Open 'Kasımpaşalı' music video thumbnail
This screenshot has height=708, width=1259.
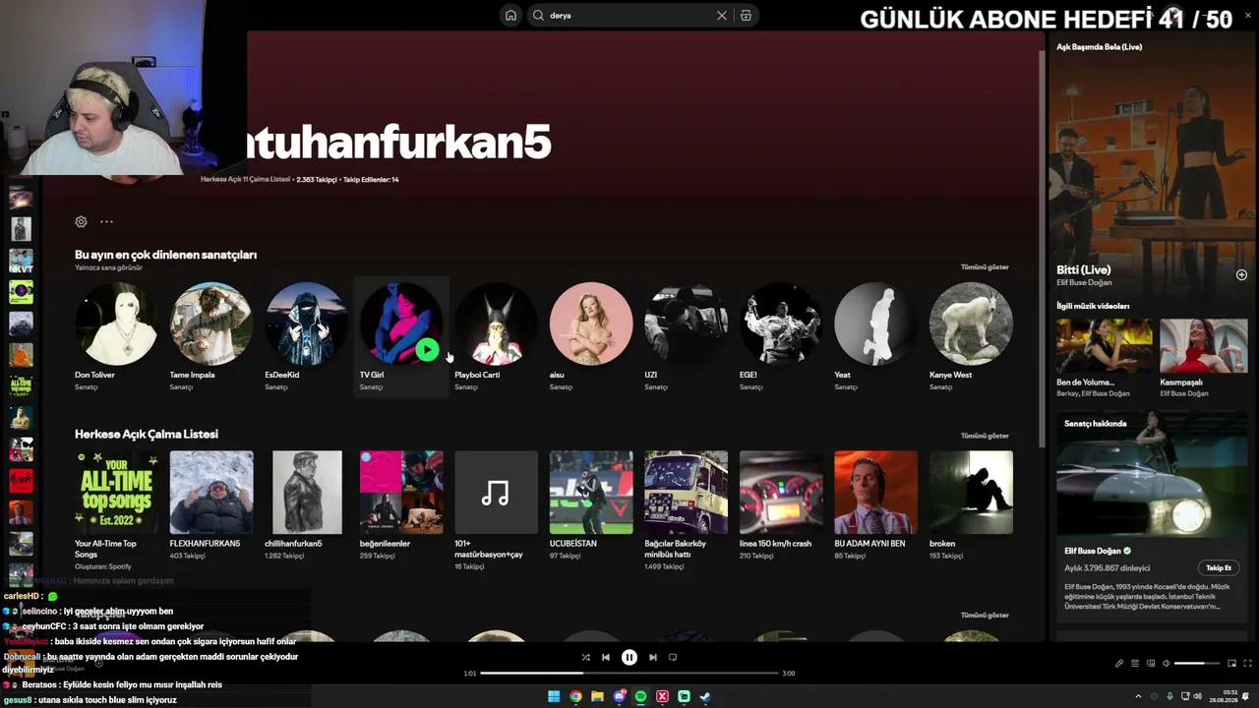1204,345
